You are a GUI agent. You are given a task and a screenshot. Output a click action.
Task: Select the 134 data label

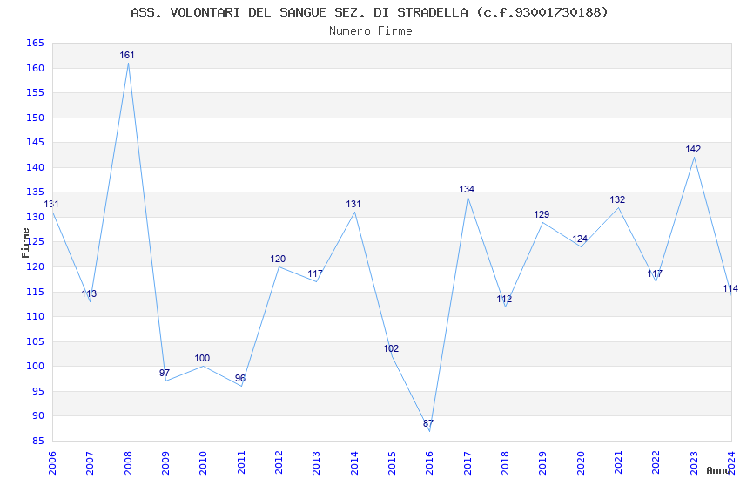[x=467, y=189]
